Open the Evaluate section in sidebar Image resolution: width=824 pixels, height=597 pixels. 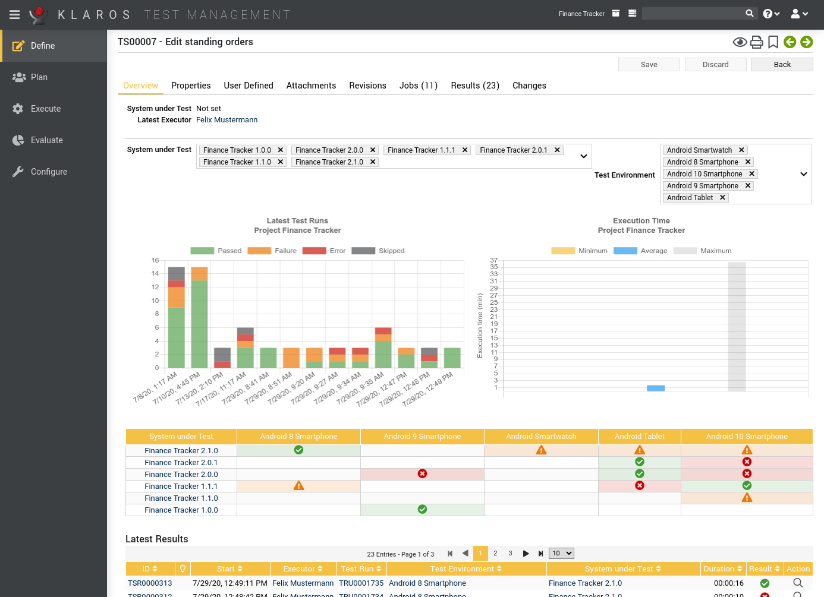54,140
